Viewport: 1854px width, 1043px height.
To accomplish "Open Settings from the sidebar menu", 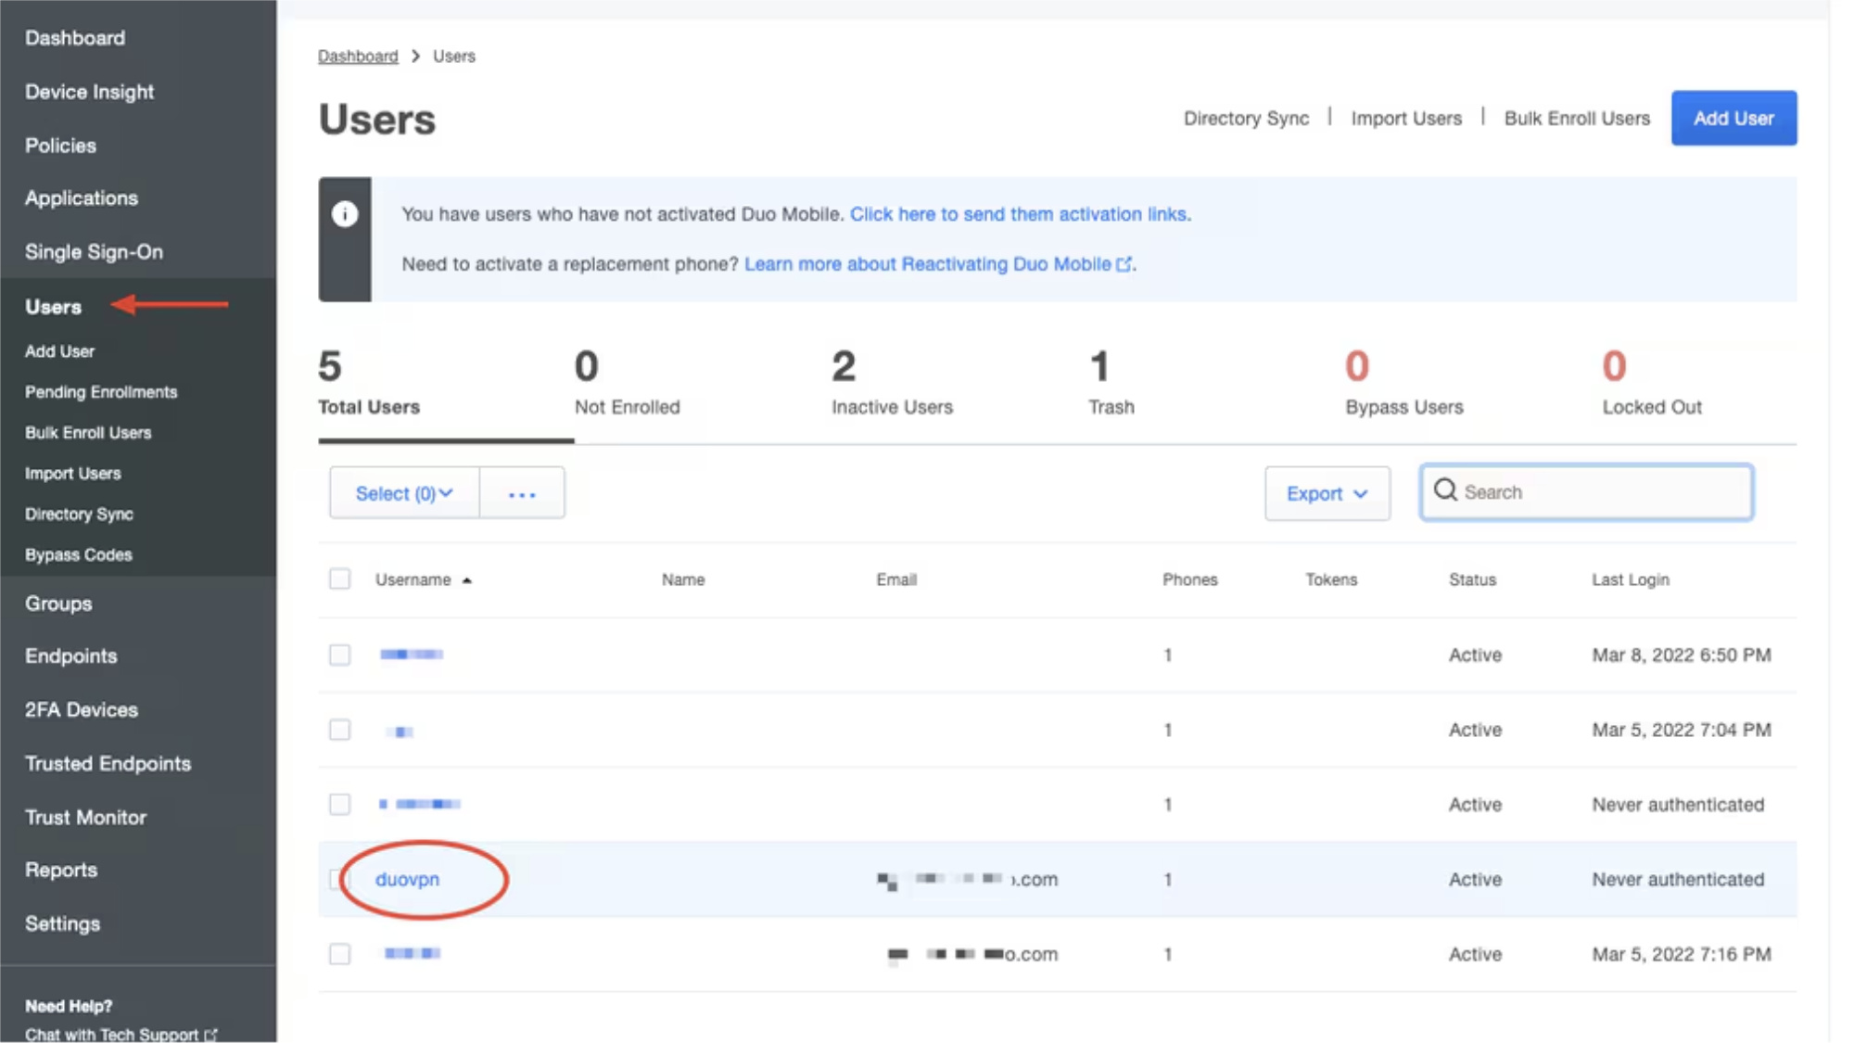I will coord(62,922).
